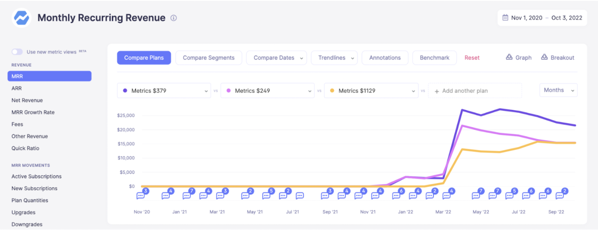Image resolution: width=598 pixels, height=230 pixels.
Task: Click the calendar icon in date range
Action: (x=505, y=18)
